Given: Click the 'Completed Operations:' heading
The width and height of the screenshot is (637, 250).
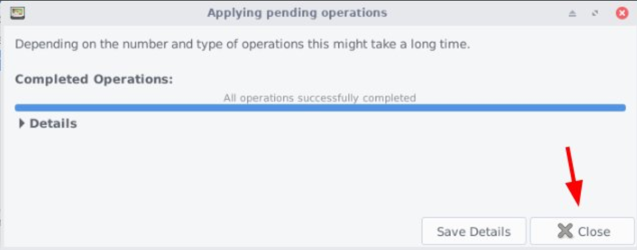Looking at the screenshot, I should tap(94, 79).
